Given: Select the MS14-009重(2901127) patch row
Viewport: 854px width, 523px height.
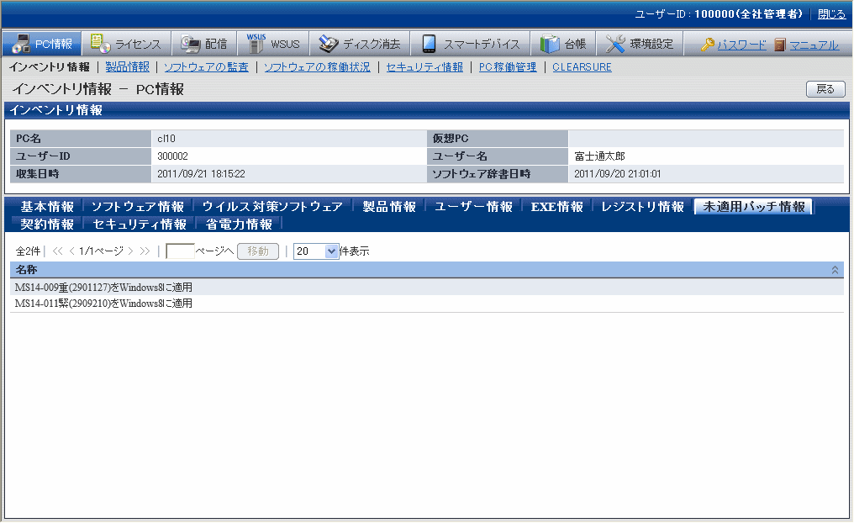Looking at the screenshot, I should tap(427, 287).
